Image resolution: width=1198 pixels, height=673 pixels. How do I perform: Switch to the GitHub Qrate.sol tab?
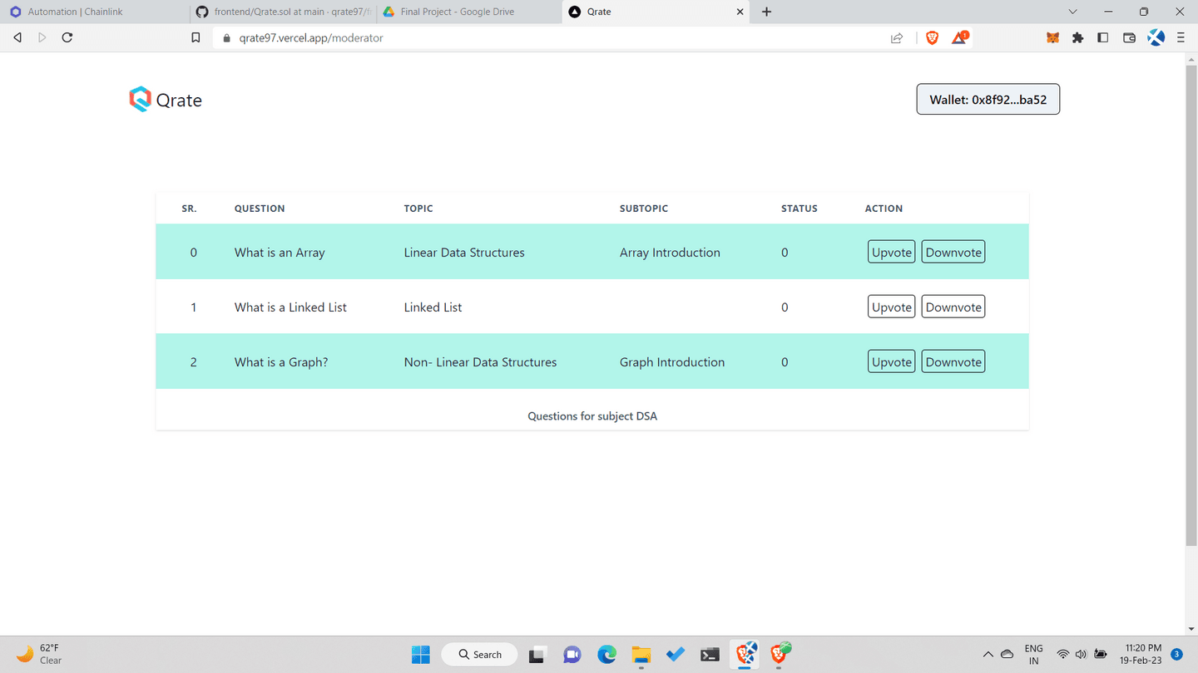tap(282, 12)
